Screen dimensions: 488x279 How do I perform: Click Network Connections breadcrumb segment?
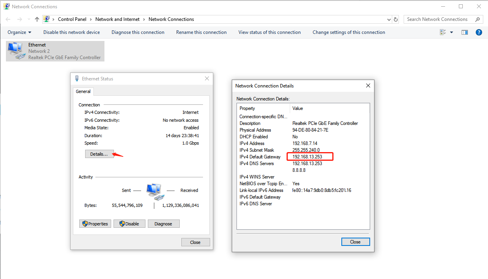(x=171, y=19)
